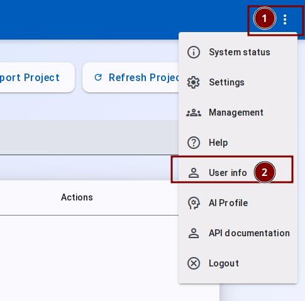Click the System status info icon

tap(194, 52)
